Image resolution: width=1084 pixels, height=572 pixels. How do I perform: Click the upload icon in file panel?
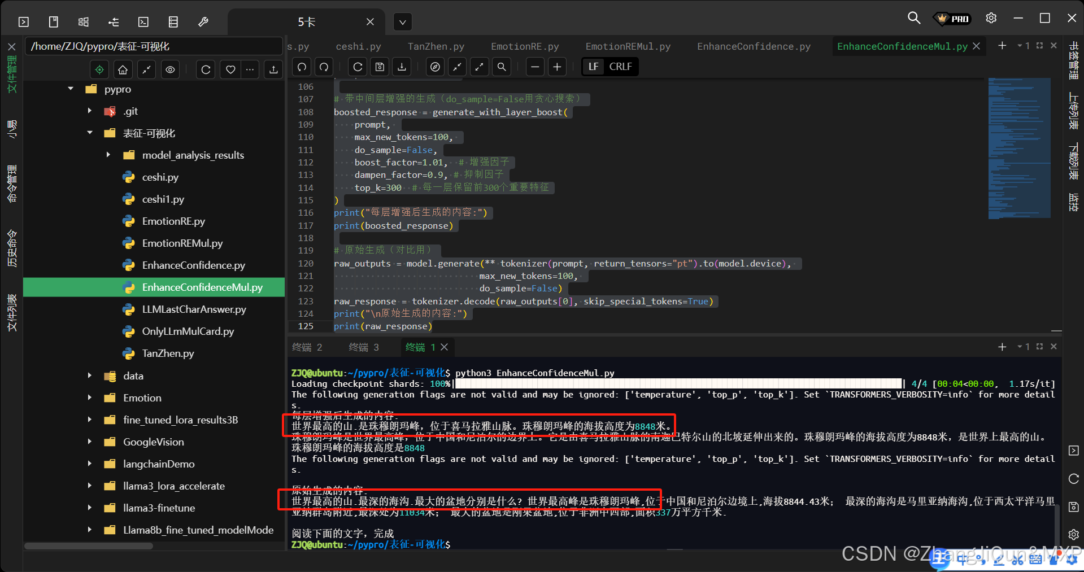tap(273, 69)
